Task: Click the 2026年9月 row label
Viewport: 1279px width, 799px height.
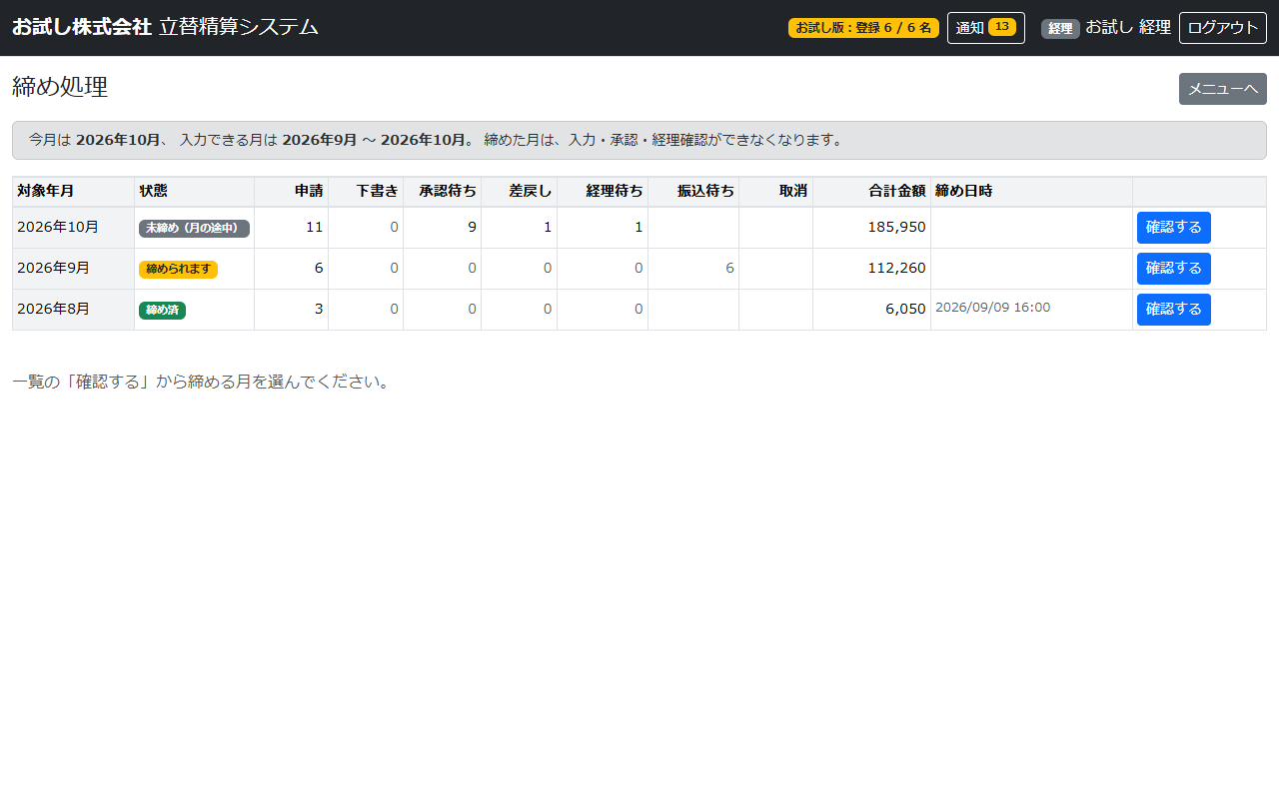Action: [x=54, y=268]
